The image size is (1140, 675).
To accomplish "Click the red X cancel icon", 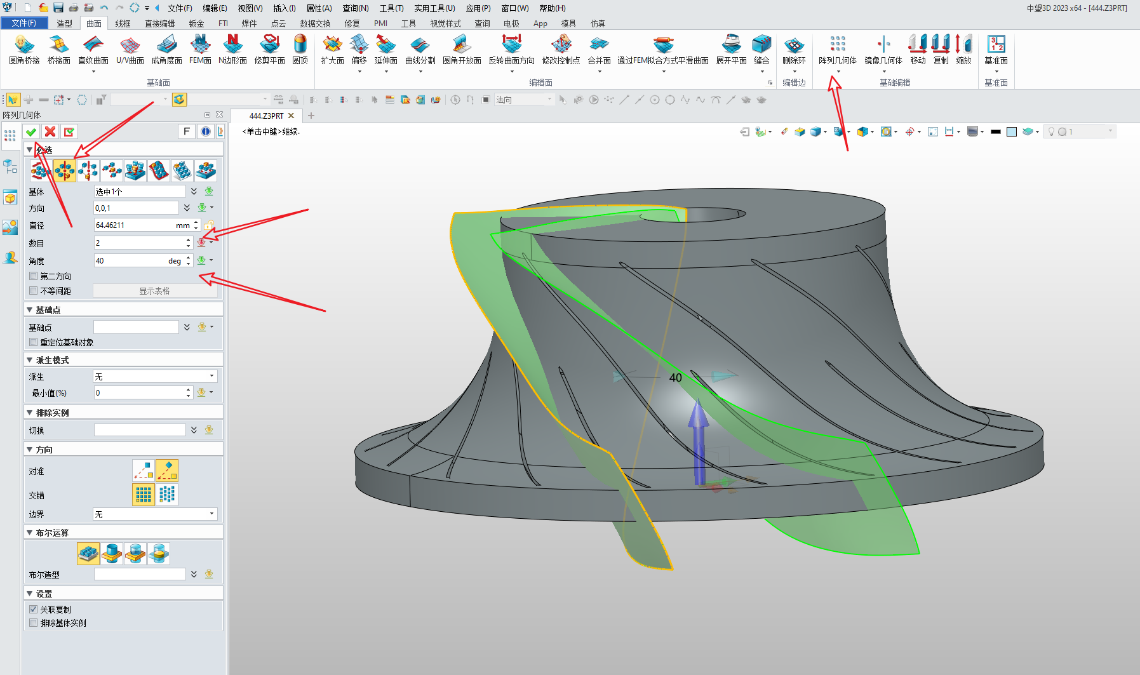I will 50,131.
